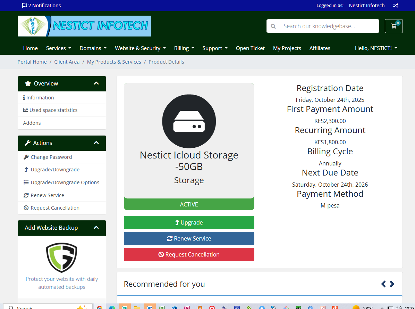Select the Change Password key icon
Viewport: 415px width, 309px height.
[x=26, y=157]
